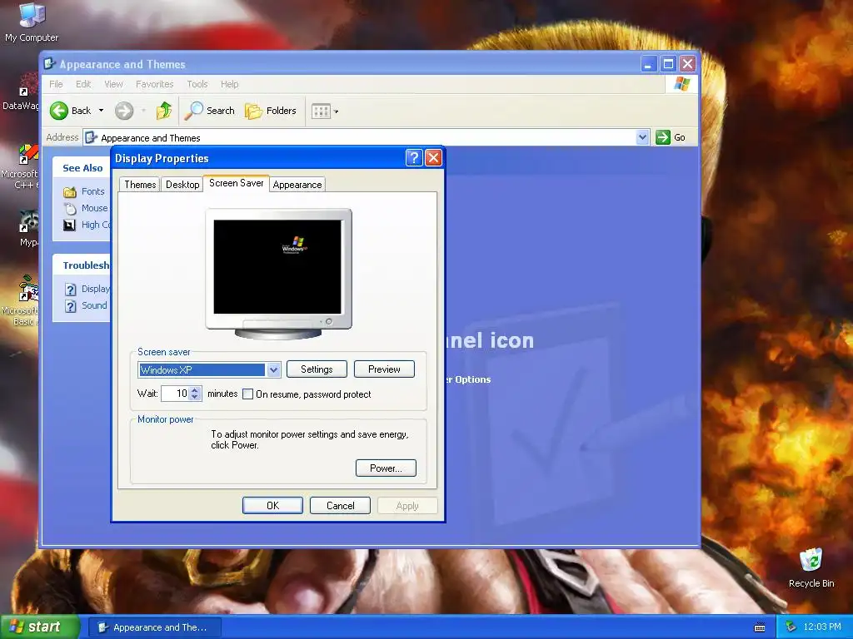Click the Folders toolbar button
Viewport: 853px width, 639px height.
[x=271, y=111]
